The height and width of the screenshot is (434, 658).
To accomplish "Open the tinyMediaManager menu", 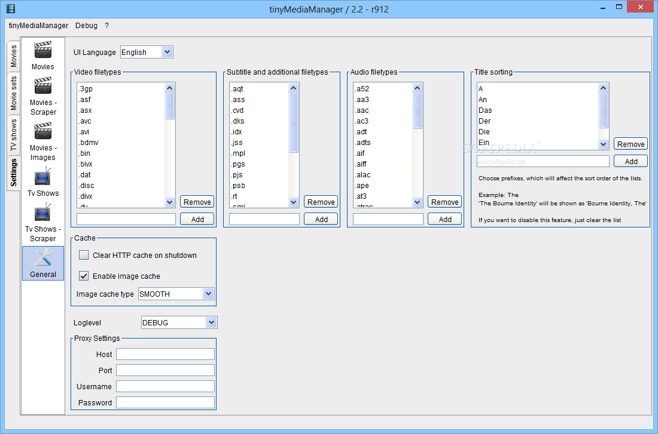I will tap(39, 26).
